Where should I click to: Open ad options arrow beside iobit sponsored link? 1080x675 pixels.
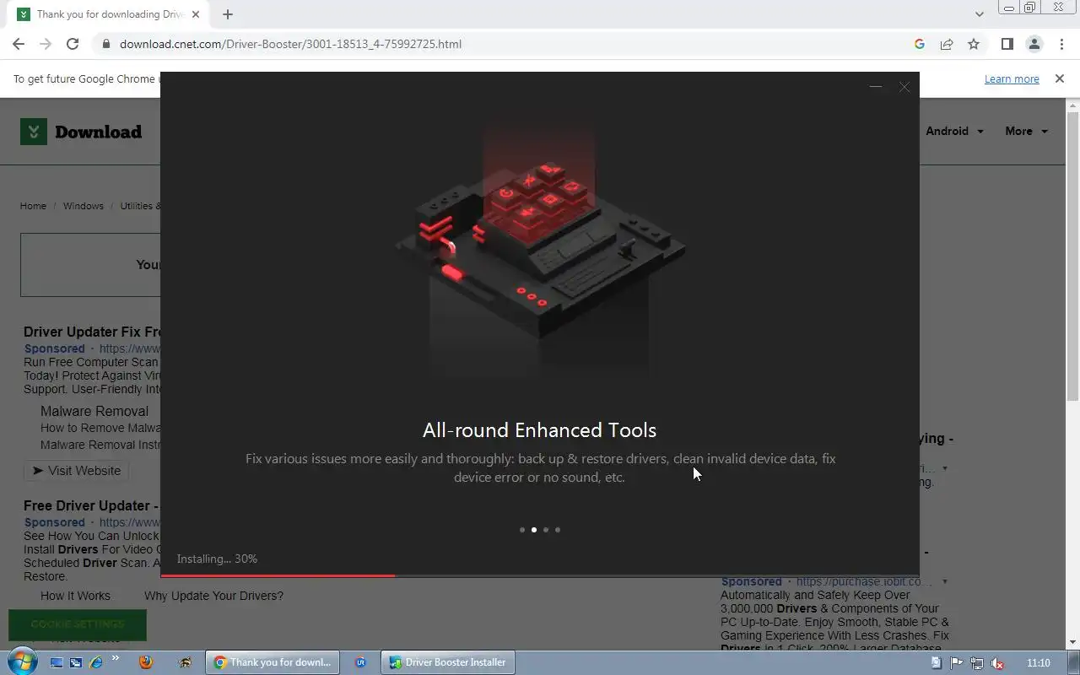945,581
